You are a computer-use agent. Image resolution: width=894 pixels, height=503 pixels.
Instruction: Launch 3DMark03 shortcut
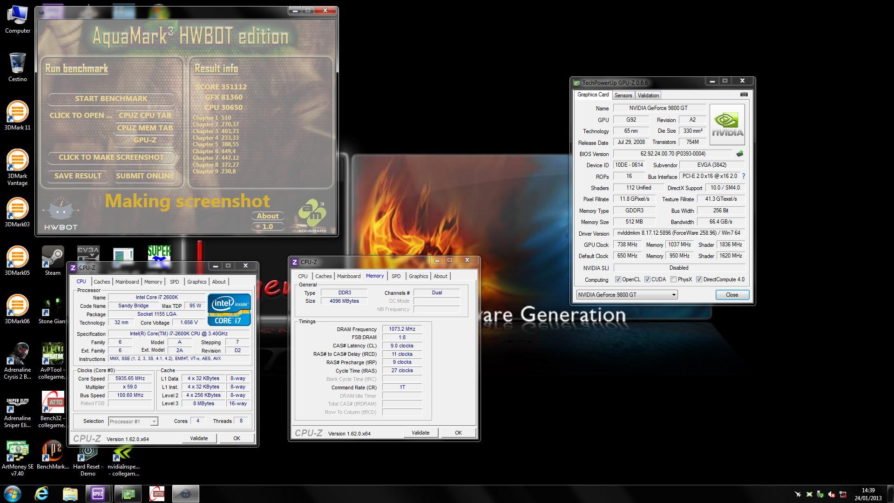click(x=18, y=213)
